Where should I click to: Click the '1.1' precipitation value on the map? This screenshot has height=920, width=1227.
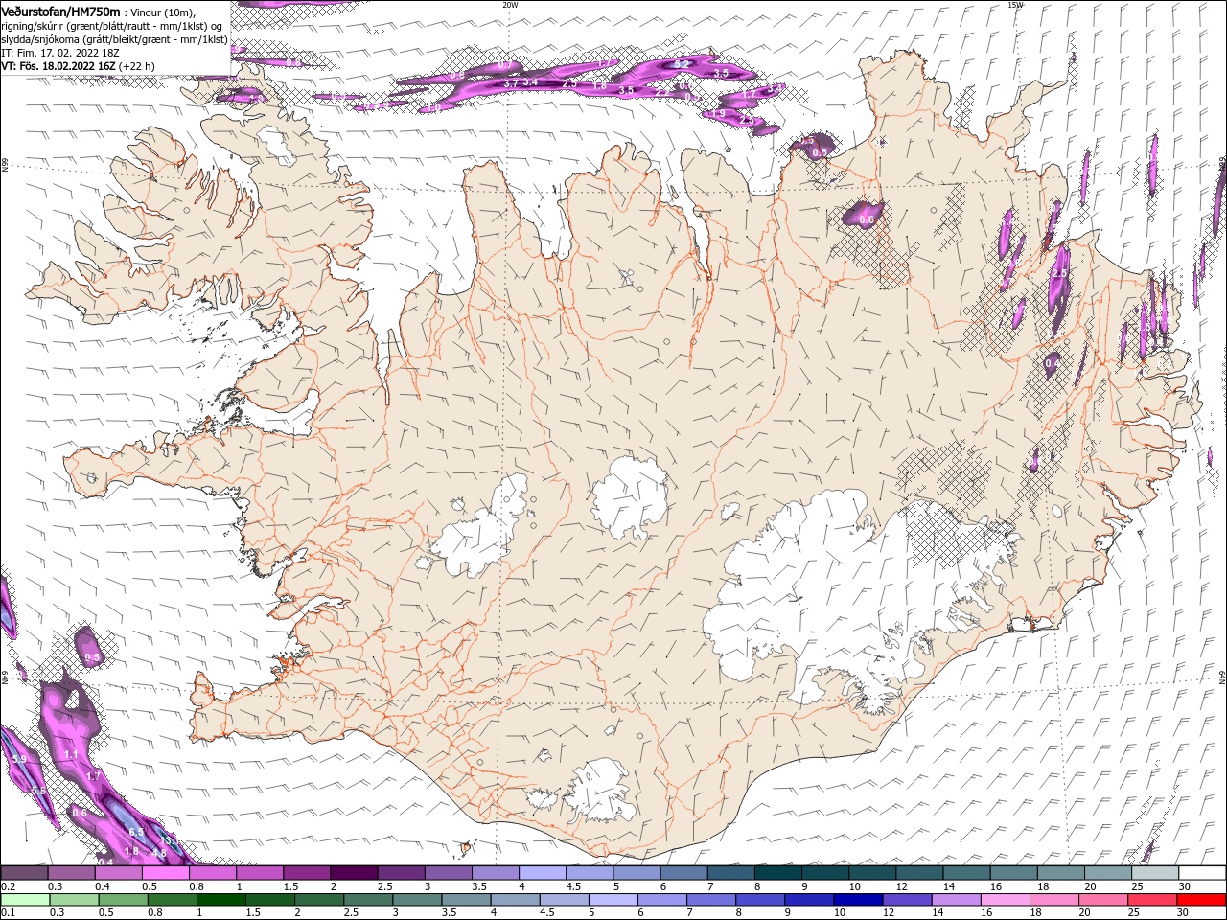tap(71, 755)
